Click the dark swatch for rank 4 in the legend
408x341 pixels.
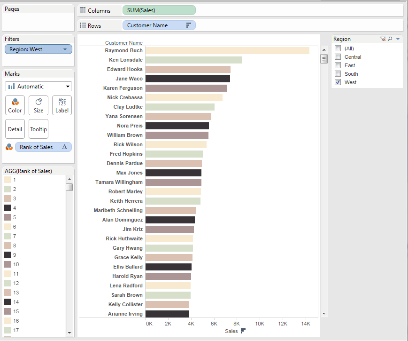coord(8,208)
